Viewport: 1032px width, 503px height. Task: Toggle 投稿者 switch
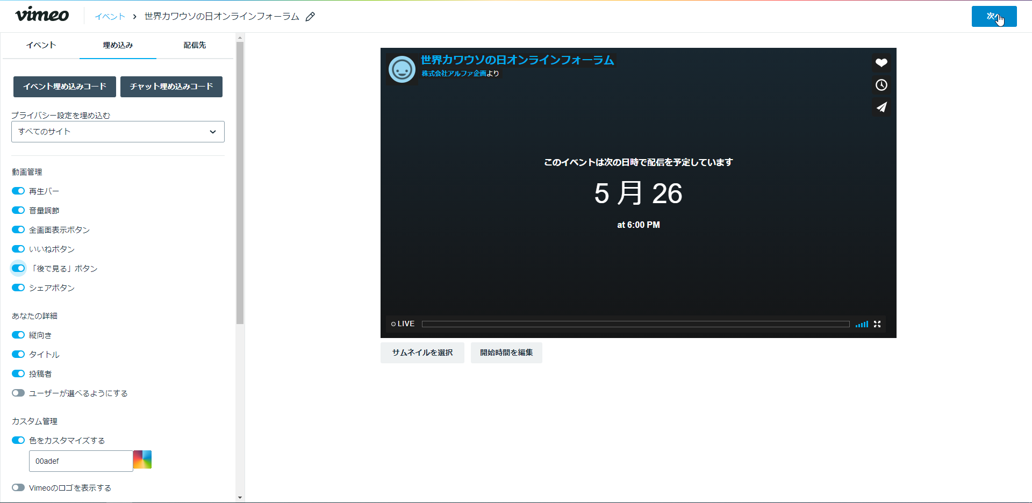click(18, 373)
